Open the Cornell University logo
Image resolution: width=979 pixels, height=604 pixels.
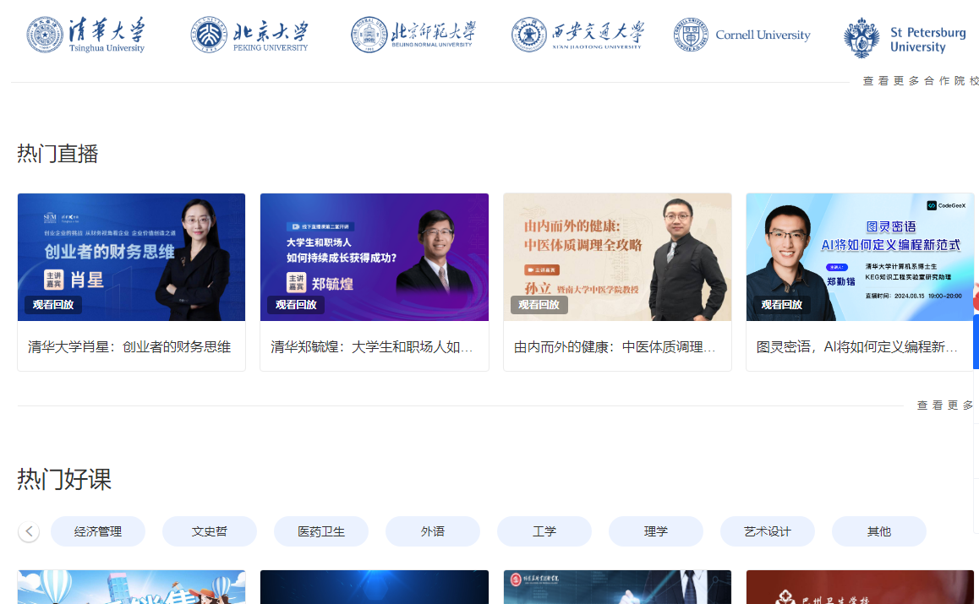[741, 35]
